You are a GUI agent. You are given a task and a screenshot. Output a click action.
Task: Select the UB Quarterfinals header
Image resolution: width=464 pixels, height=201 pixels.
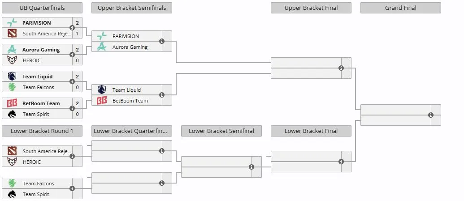pyautogui.click(x=42, y=8)
